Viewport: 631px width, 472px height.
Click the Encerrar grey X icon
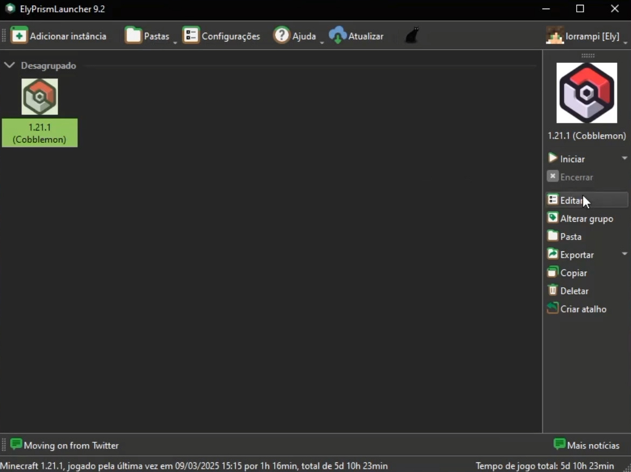(x=552, y=176)
